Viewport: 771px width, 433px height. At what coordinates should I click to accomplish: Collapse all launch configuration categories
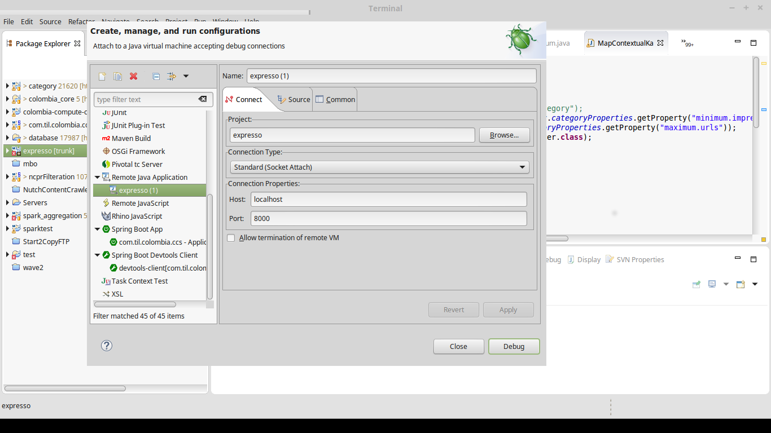click(156, 76)
